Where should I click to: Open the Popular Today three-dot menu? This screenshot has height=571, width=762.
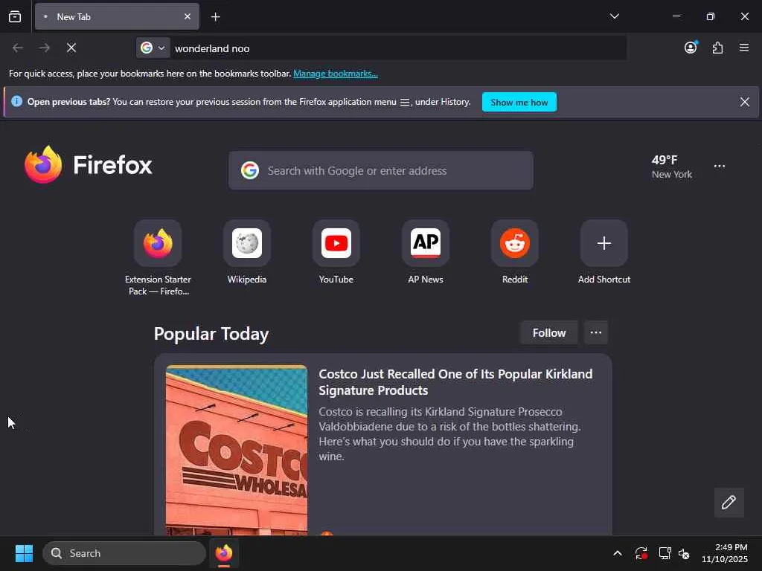[596, 332]
